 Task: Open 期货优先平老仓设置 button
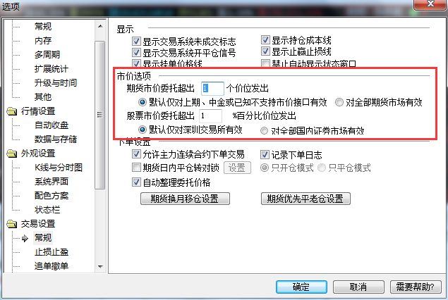pyautogui.click(x=305, y=199)
